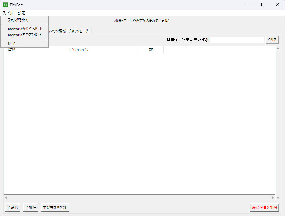Switch to the ティック領域 tab

coord(58,31)
